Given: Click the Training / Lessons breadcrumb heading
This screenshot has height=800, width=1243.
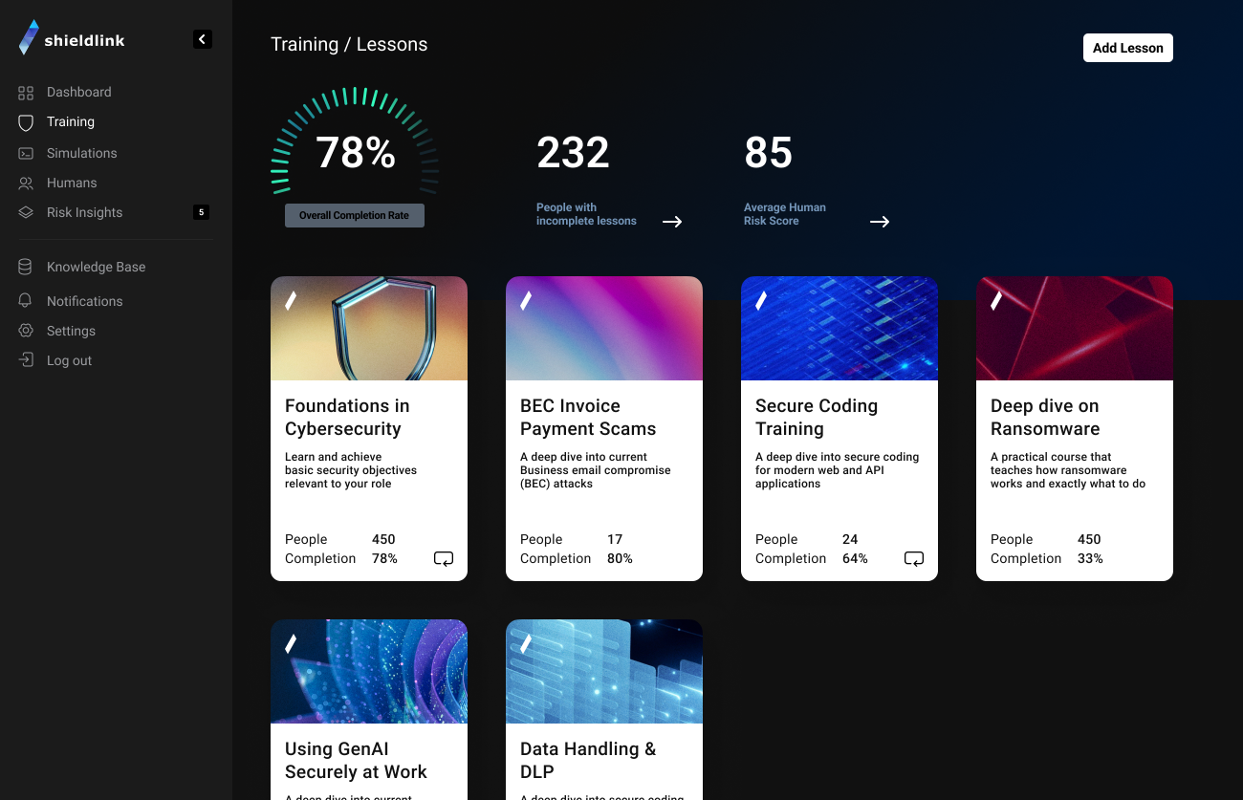Looking at the screenshot, I should (x=349, y=45).
